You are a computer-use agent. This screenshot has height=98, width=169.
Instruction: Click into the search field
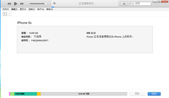pyautogui.click(x=141, y=4)
